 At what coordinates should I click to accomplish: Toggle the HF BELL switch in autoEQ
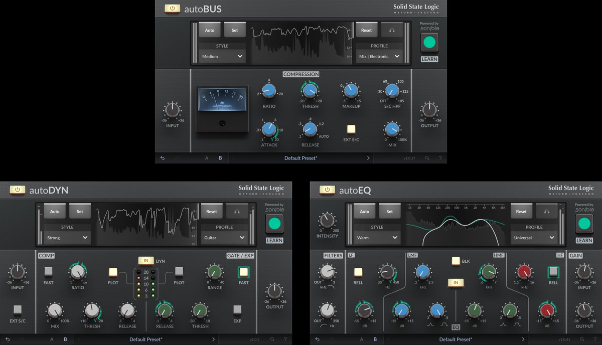click(553, 272)
